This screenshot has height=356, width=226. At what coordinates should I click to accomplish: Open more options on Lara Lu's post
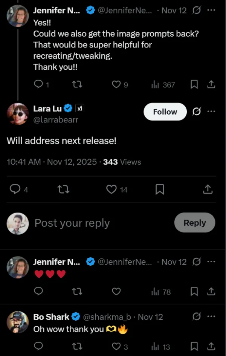click(x=211, y=112)
